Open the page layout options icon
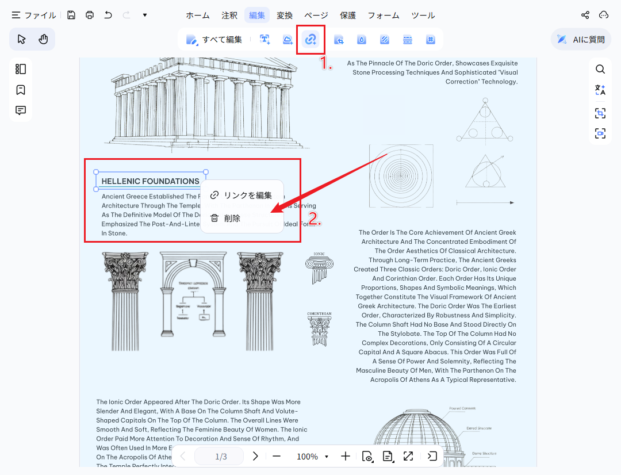This screenshot has width=621, height=475. [388, 457]
